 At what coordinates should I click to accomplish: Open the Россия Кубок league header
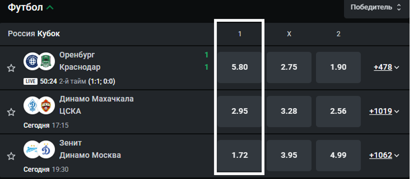point(34,33)
